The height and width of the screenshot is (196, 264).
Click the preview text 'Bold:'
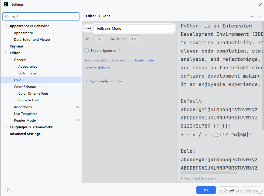pos(188,151)
